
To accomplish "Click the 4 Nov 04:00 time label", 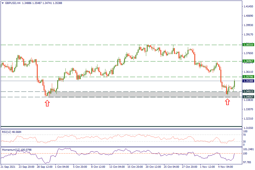I will [x=226, y=167].
